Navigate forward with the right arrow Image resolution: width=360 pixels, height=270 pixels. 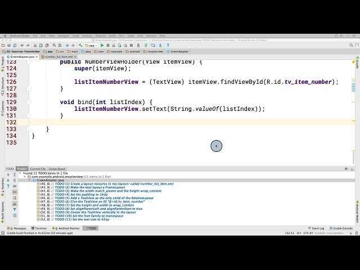click(73, 46)
